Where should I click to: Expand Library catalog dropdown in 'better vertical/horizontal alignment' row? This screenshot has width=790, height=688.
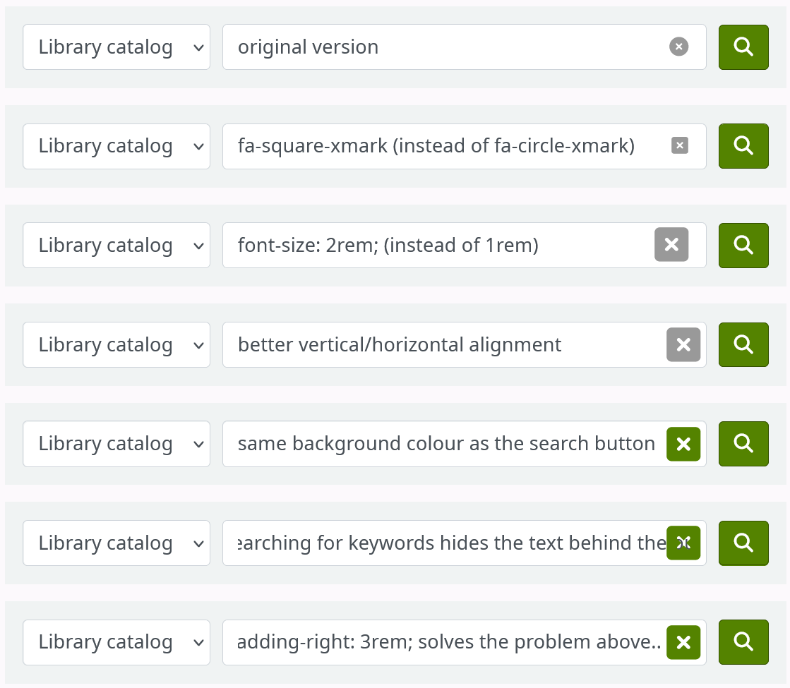[x=116, y=344]
